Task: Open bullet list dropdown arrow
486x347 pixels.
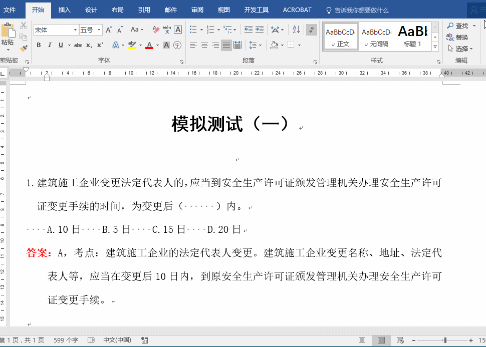Action: click(x=201, y=30)
